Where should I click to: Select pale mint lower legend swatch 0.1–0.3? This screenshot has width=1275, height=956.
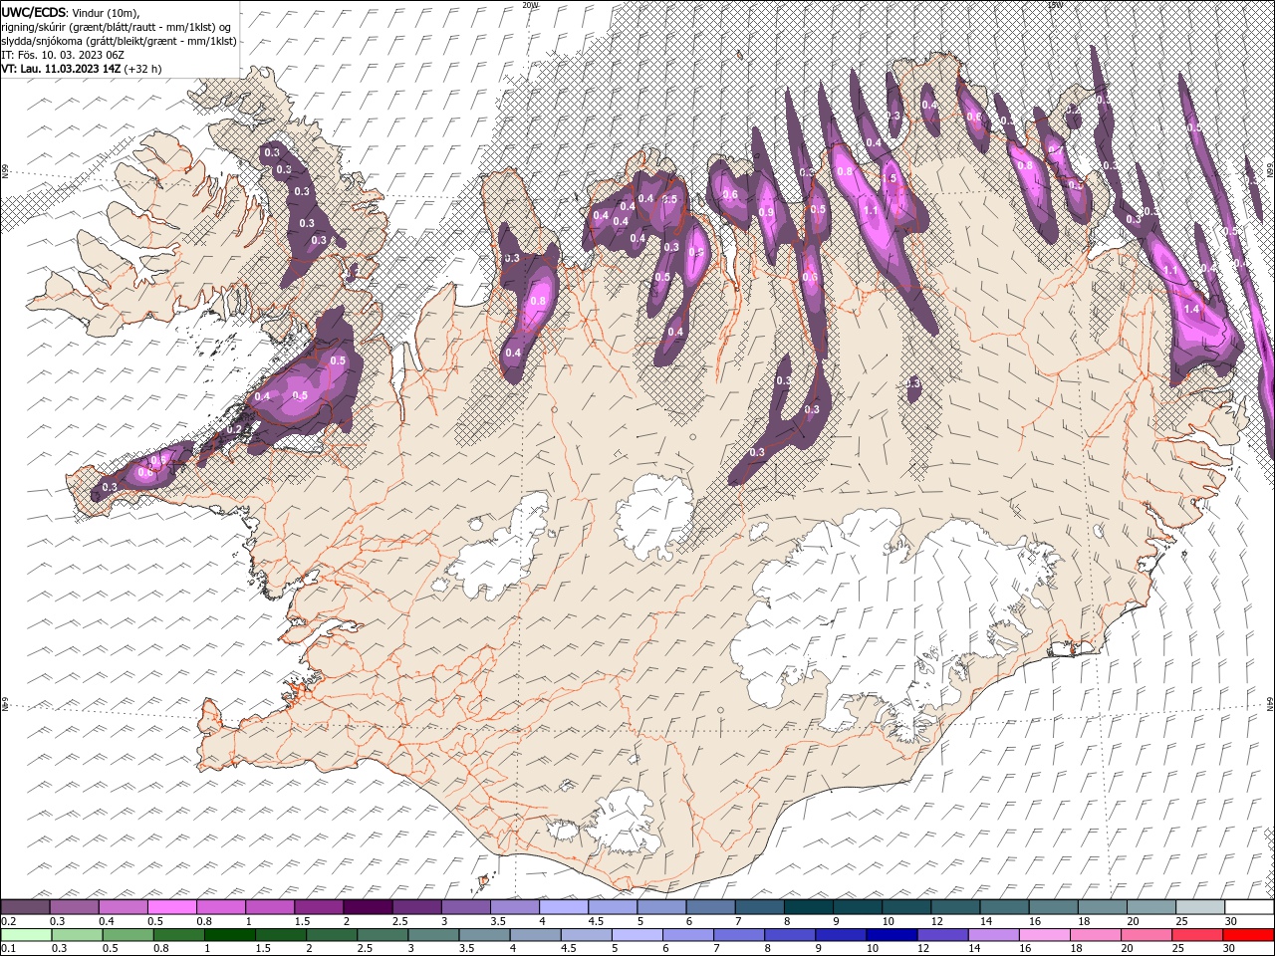pyautogui.click(x=25, y=935)
